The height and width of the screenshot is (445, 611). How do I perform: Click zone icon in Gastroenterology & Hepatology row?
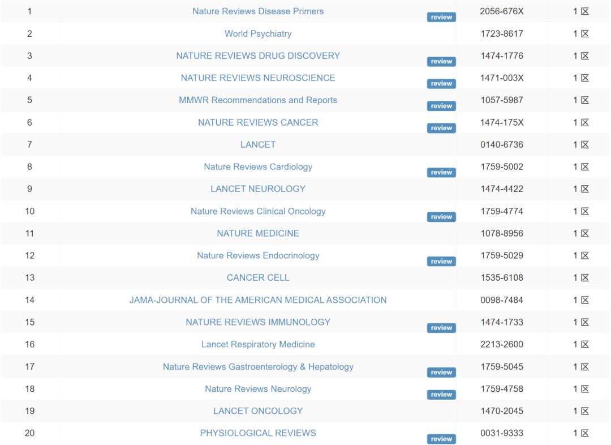click(x=585, y=367)
